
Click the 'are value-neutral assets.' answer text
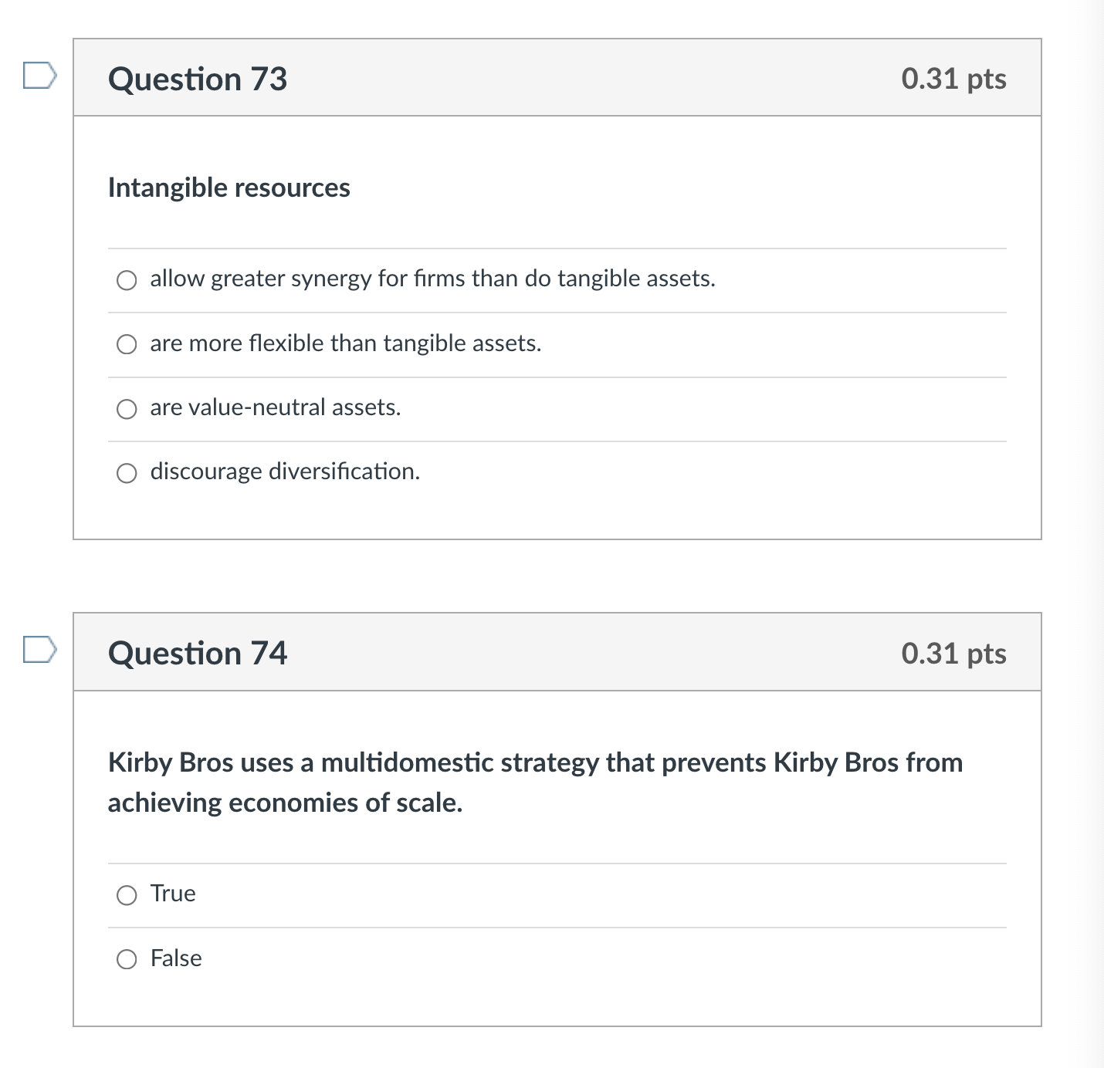(x=275, y=407)
